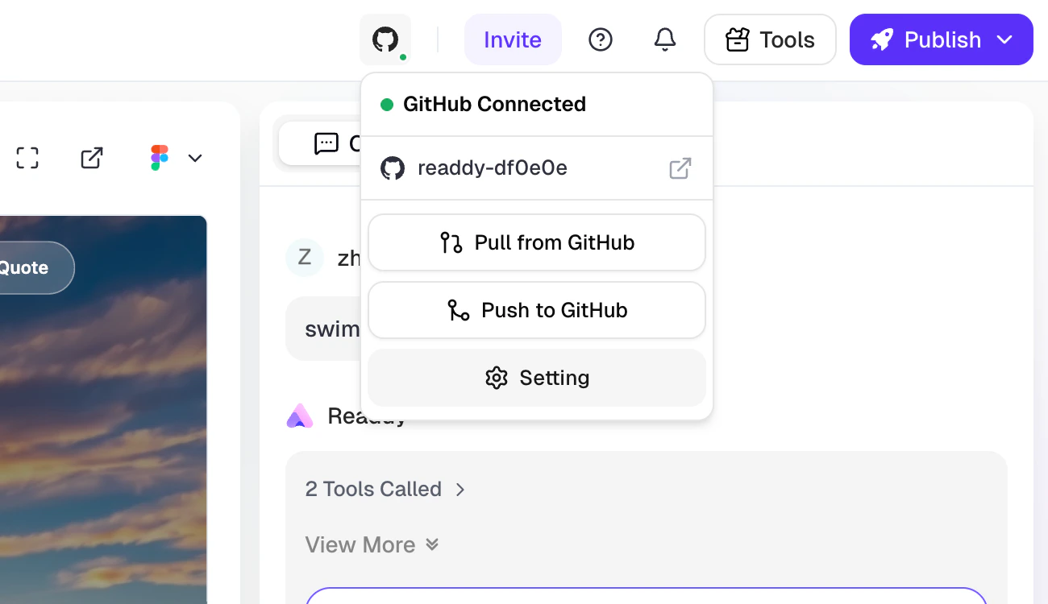Click the gift box icon in the Tools button

coord(738,39)
